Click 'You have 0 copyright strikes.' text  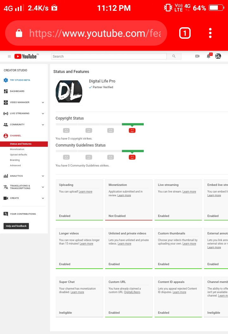(x=74, y=139)
